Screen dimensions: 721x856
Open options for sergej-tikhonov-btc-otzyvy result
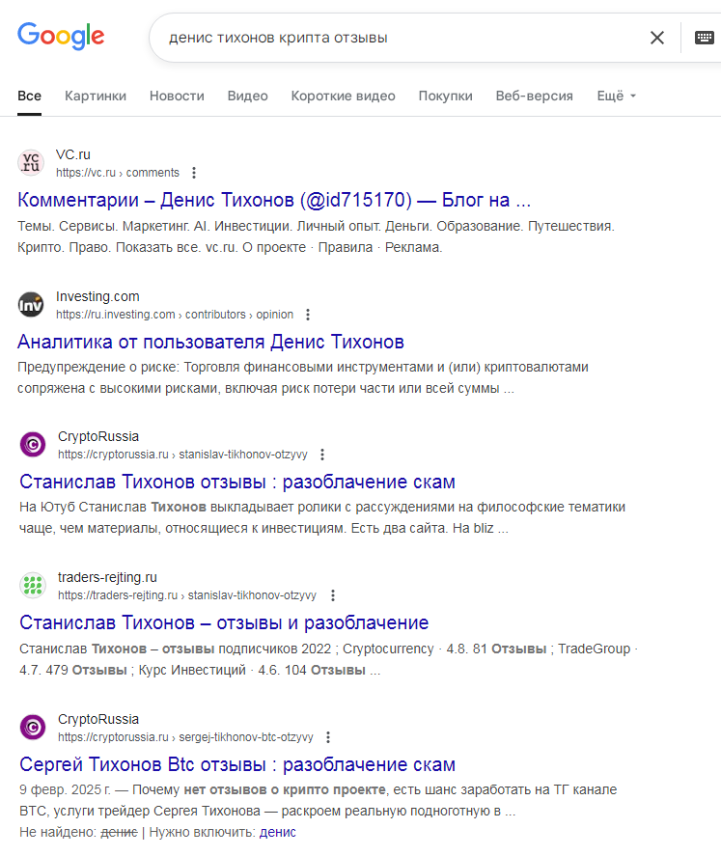pos(328,737)
